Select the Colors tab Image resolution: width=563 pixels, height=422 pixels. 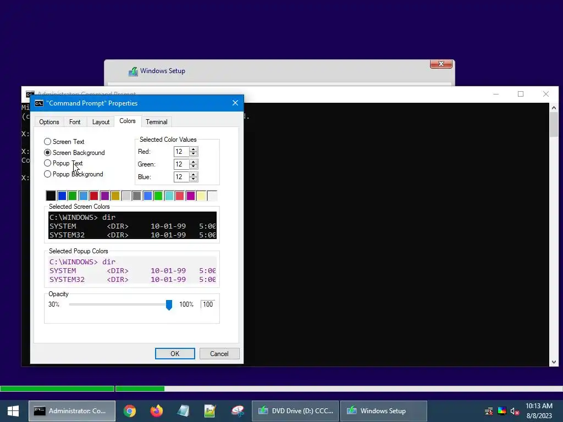click(128, 121)
